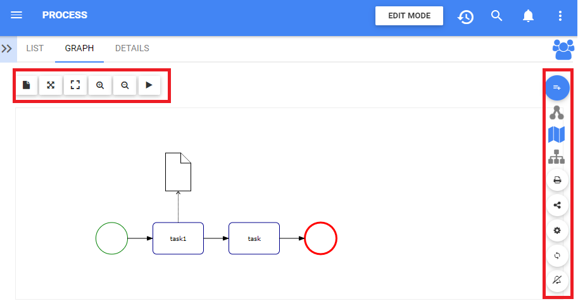Click the blue add-list round button
Viewport: 578px width, 306px height.
point(557,88)
